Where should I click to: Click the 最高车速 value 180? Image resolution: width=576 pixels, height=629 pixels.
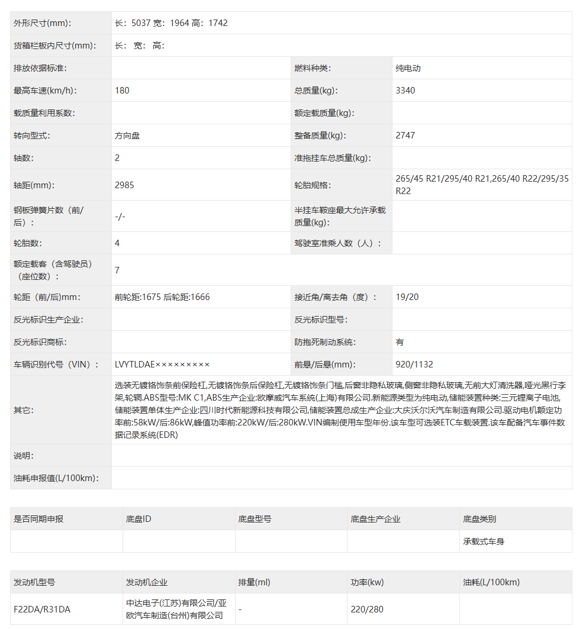click(122, 91)
